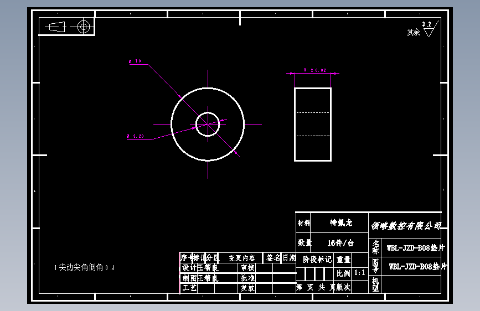Viewport: 480px width, 311px height.
Task: Click the '制图' label in title block
Action: coord(189,278)
